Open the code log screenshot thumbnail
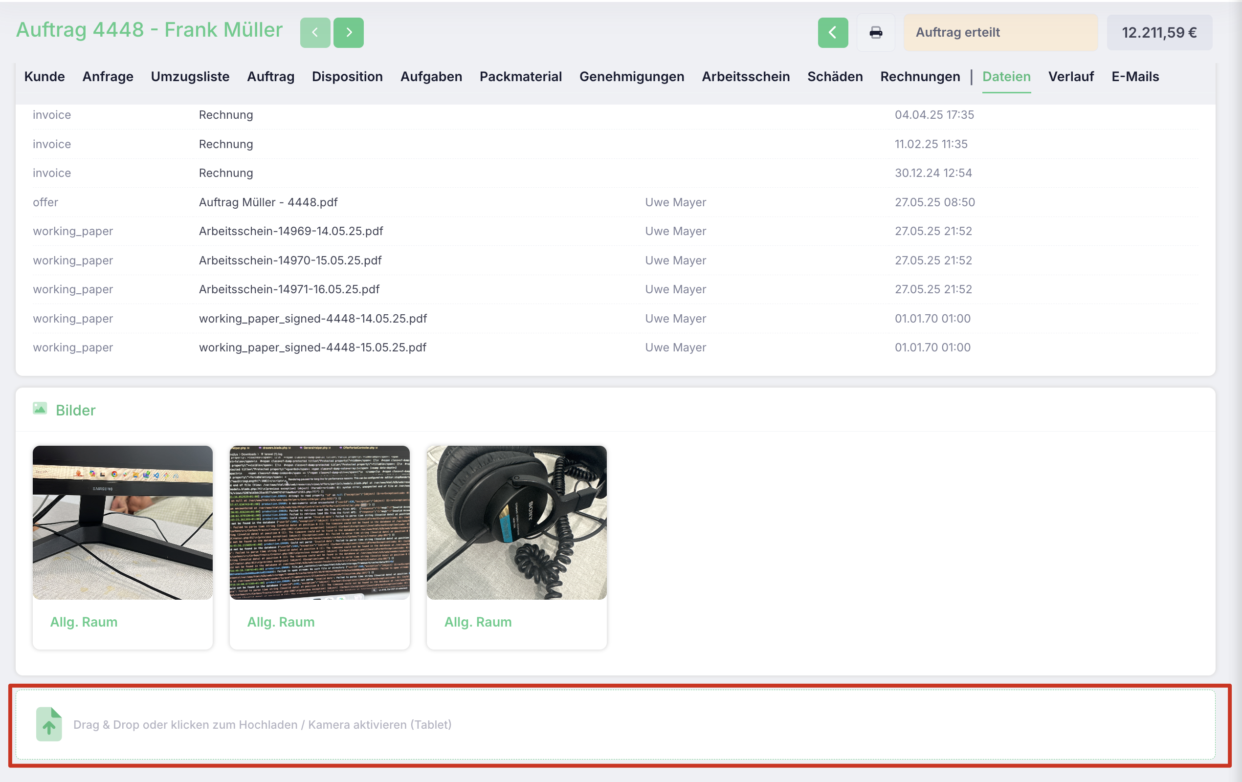Viewport: 1242px width, 782px height. tap(320, 522)
